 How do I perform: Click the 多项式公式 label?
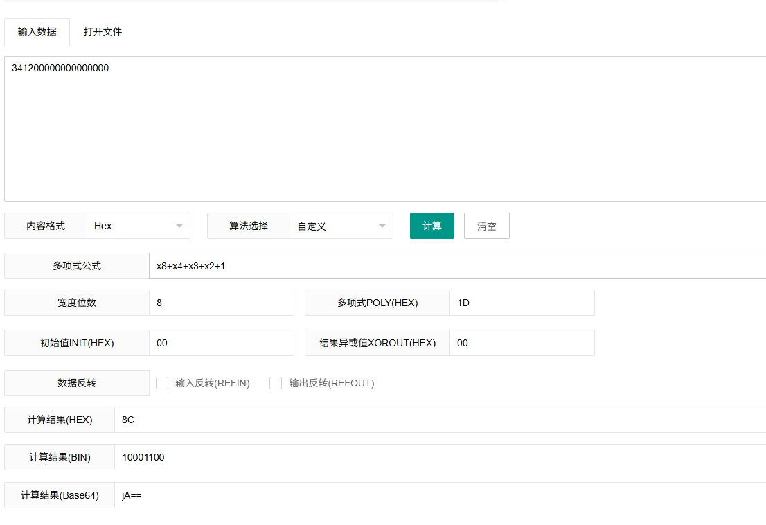coord(77,266)
